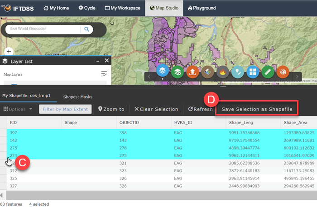Screen dimensions: 317x208
Task: Select the green ruler measurement tool
Action: pyautogui.click(x=267, y=72)
